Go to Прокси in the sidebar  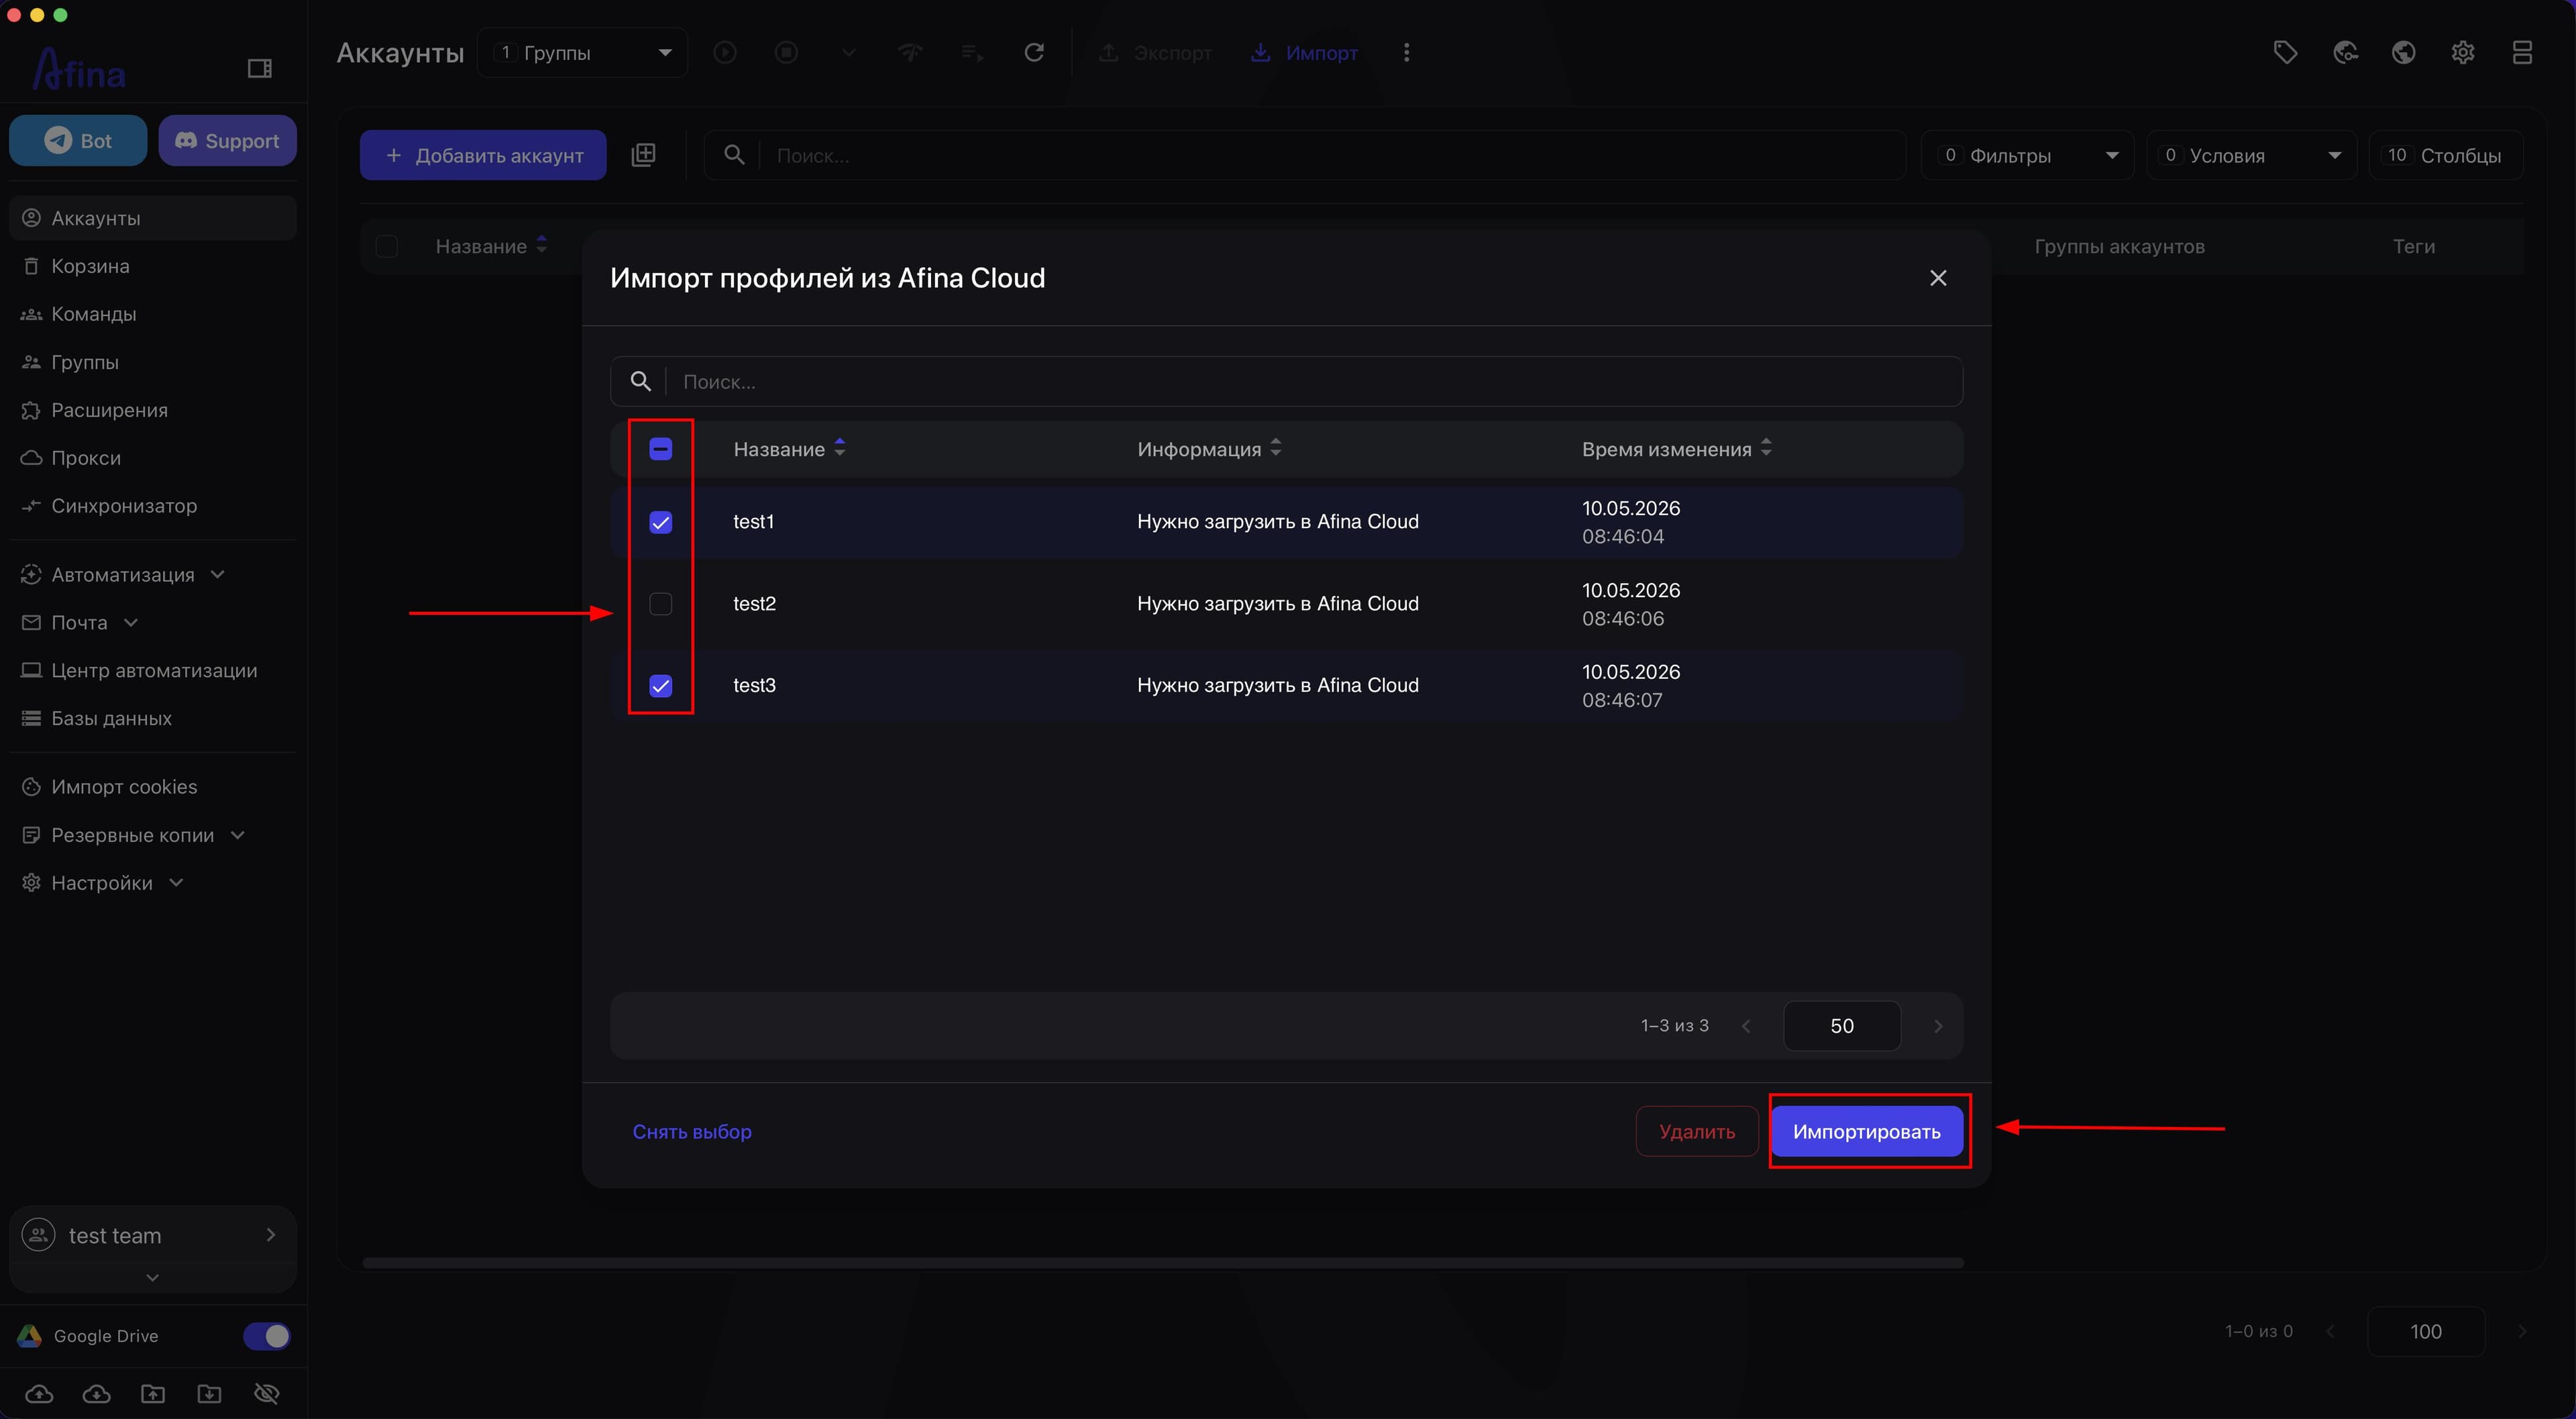click(153, 458)
